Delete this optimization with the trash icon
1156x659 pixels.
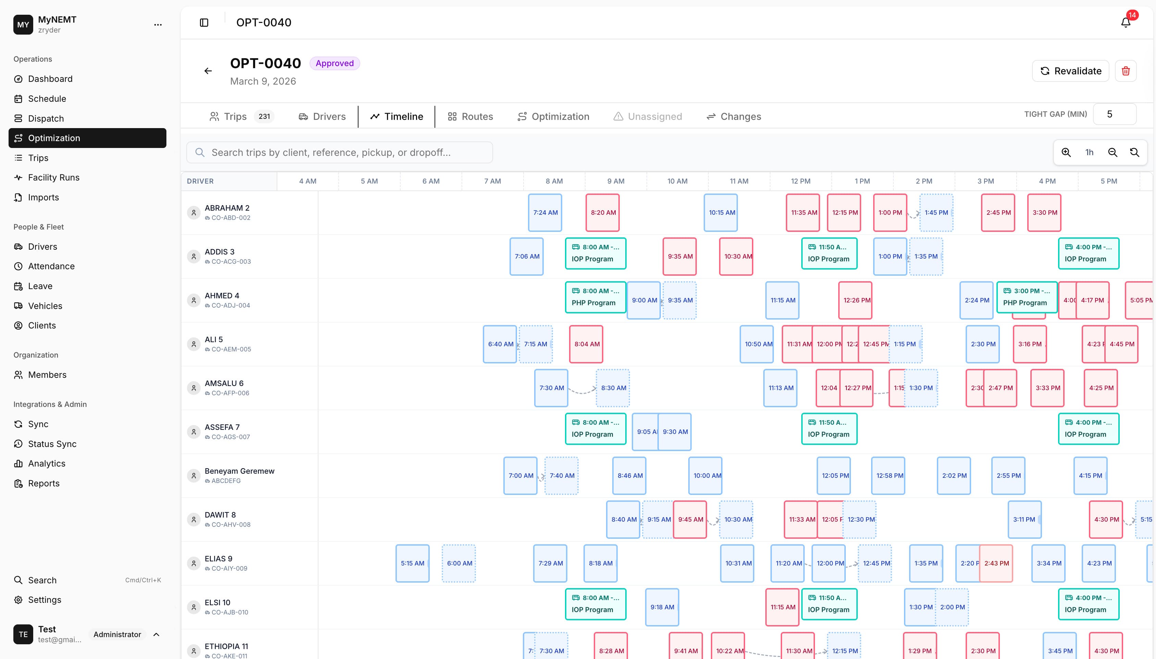pyautogui.click(x=1126, y=71)
